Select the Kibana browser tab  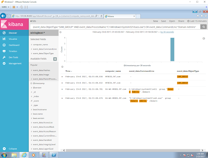[119, 16]
